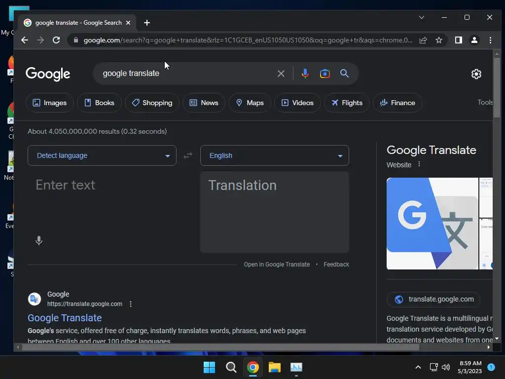Open the Google Translate search result title

(65, 318)
